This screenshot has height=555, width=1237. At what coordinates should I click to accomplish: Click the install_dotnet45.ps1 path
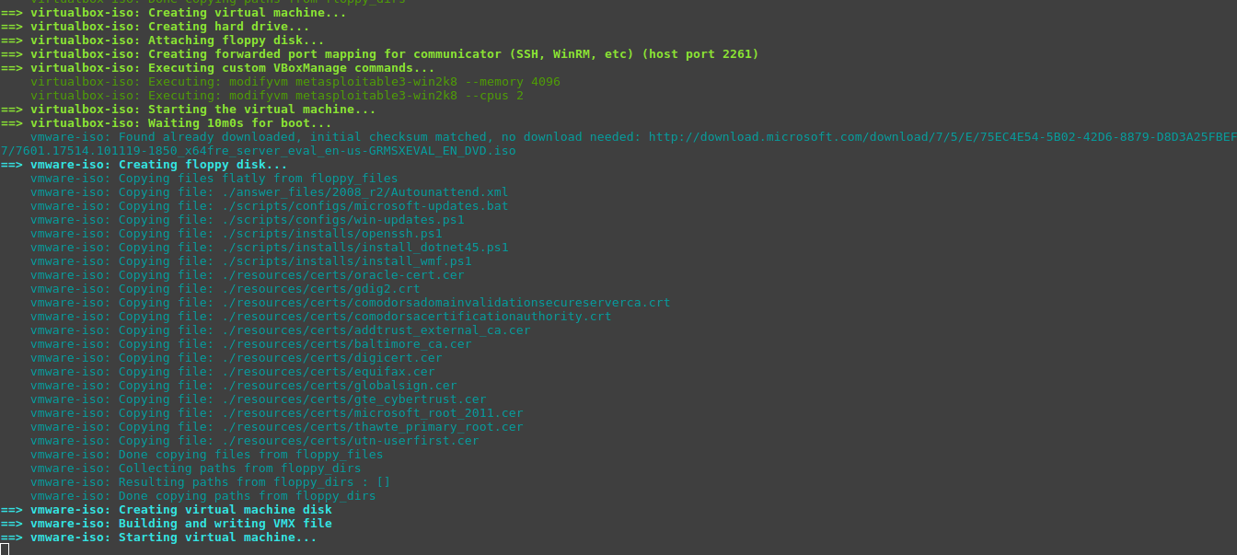coord(364,248)
